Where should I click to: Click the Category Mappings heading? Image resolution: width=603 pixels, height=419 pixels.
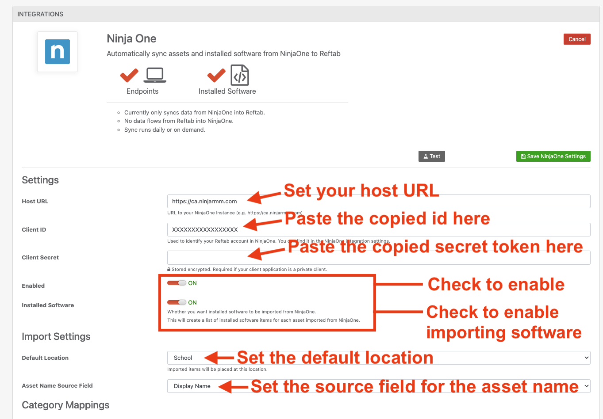pyautogui.click(x=65, y=405)
